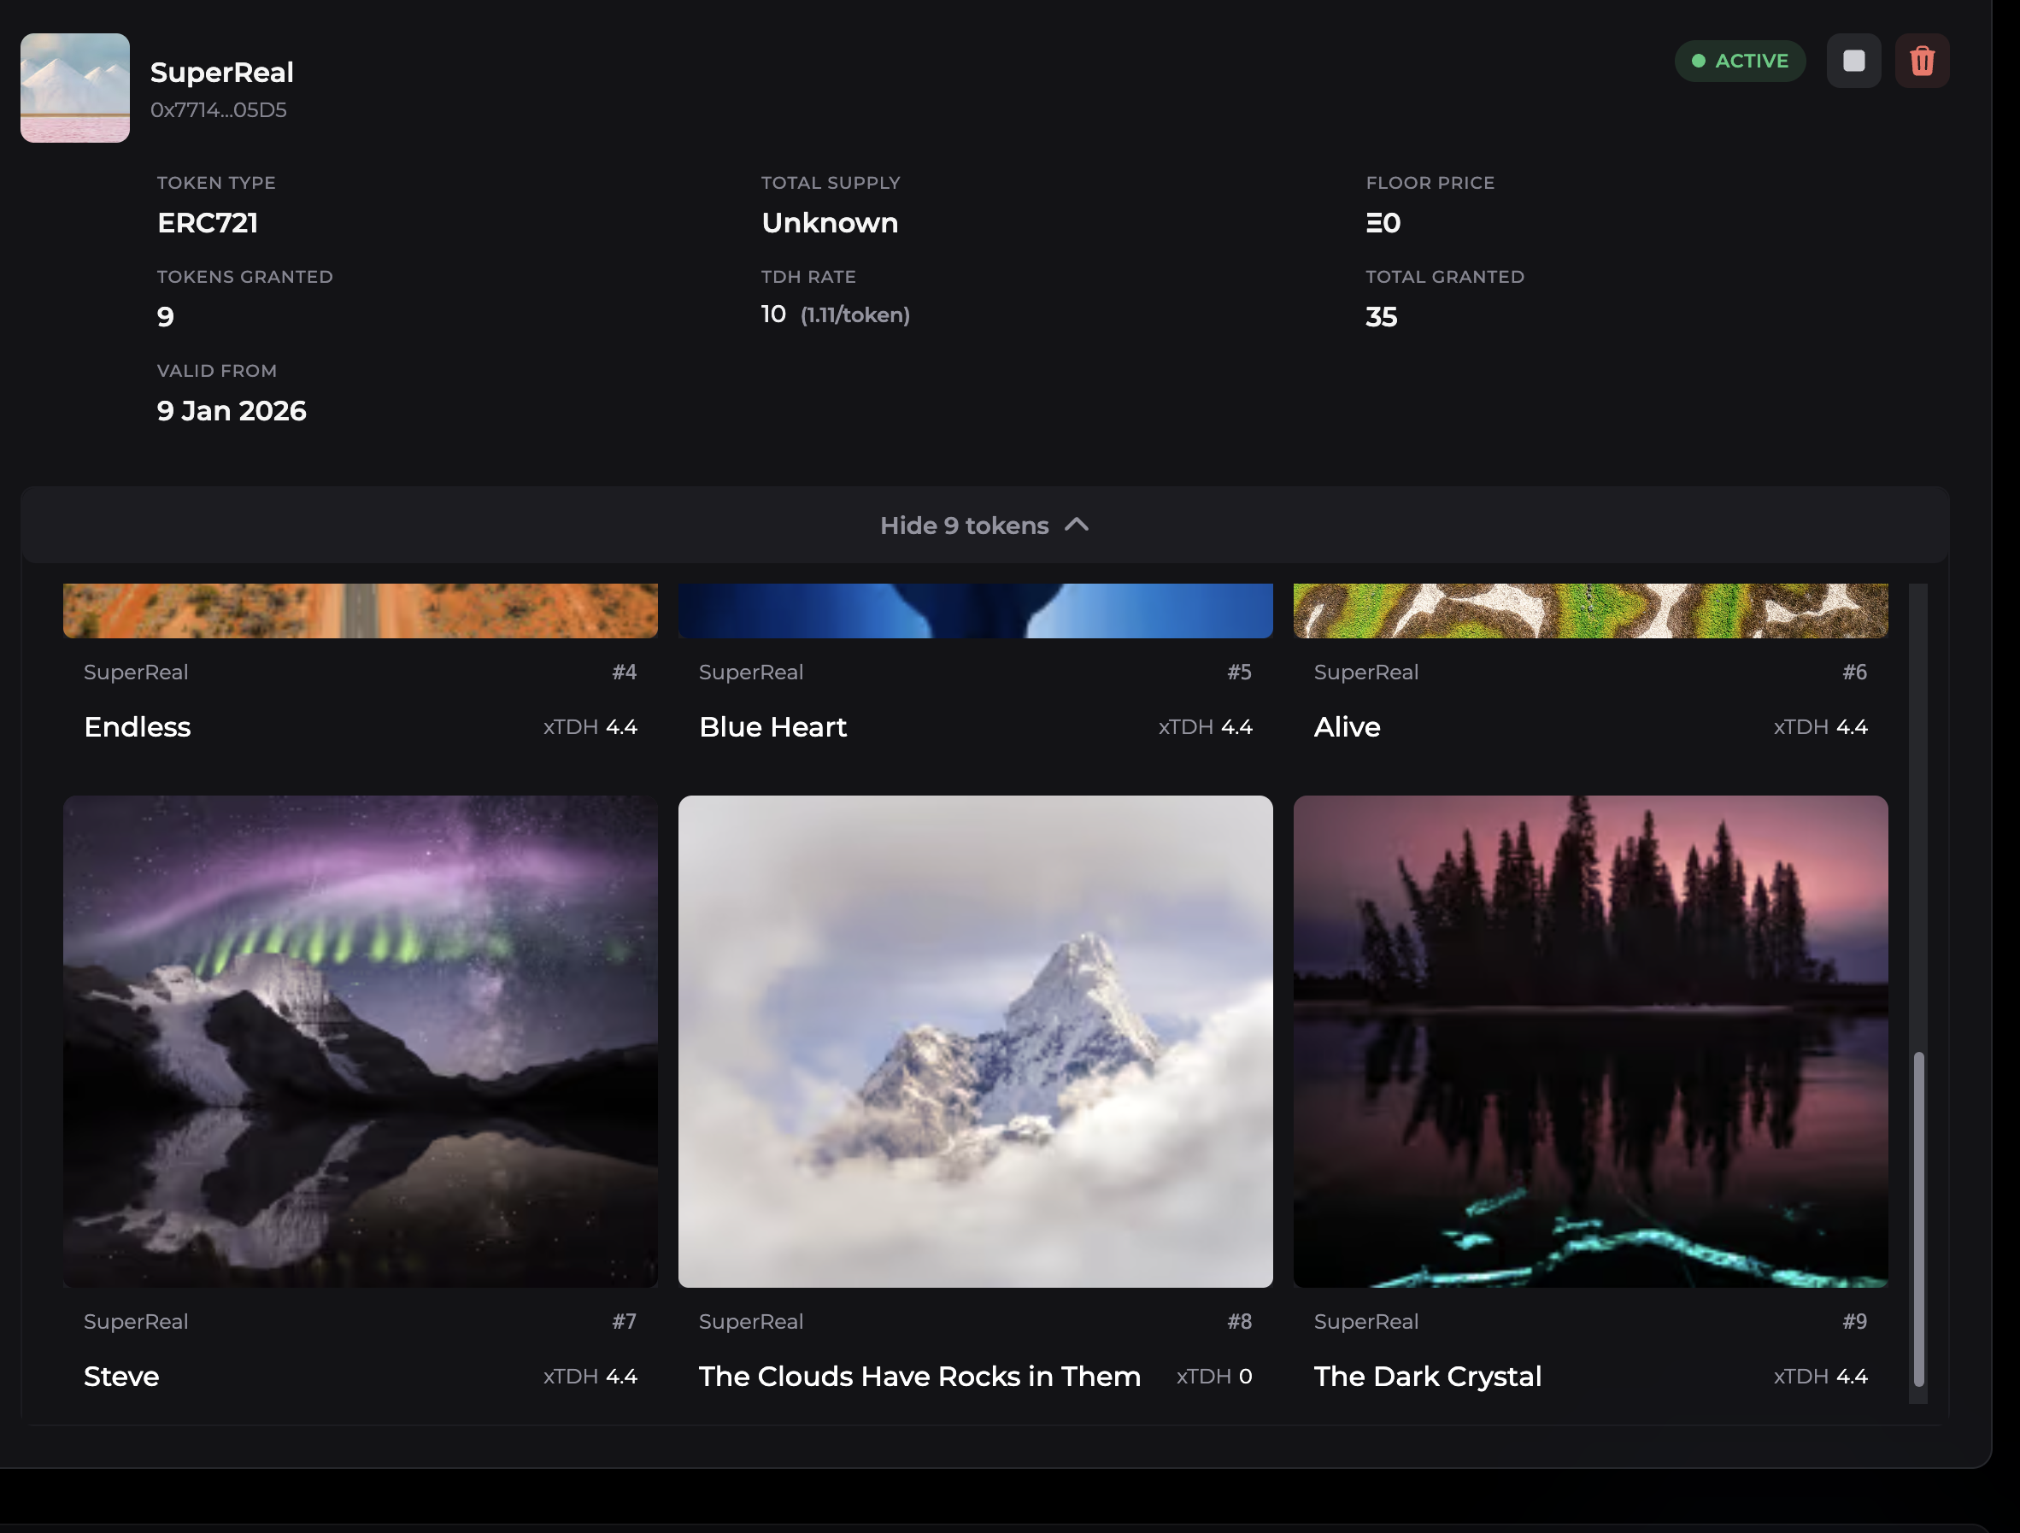
Task: Click the blue heart image strip
Action: click(x=975, y=610)
